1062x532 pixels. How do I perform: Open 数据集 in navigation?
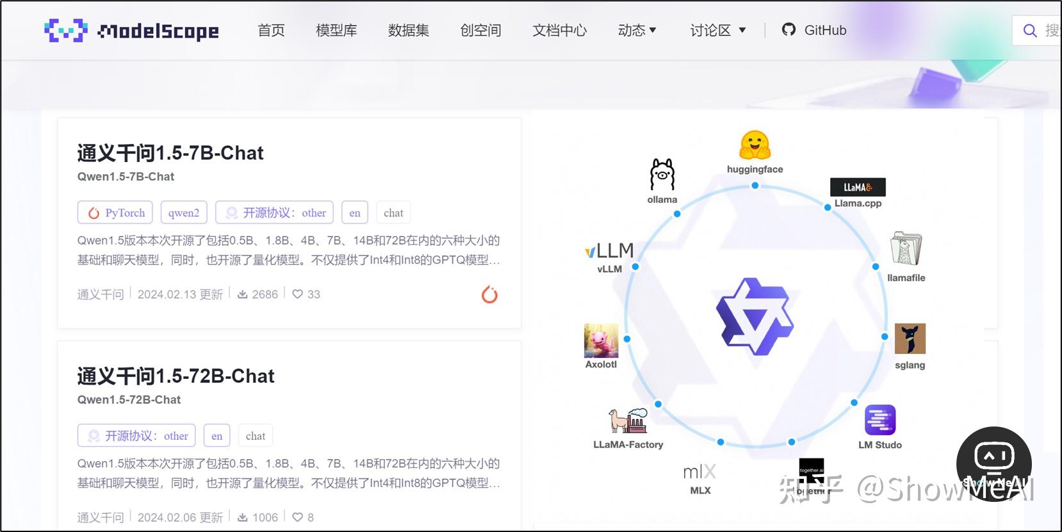[x=408, y=30]
